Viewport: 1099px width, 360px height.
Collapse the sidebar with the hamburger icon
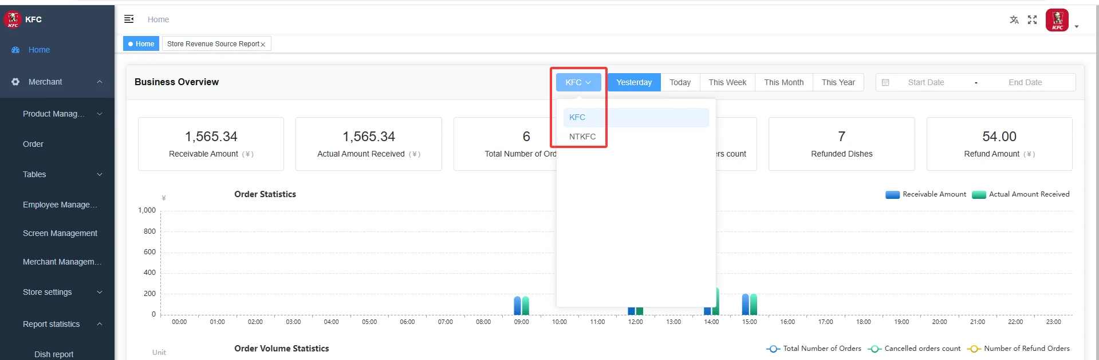point(129,19)
